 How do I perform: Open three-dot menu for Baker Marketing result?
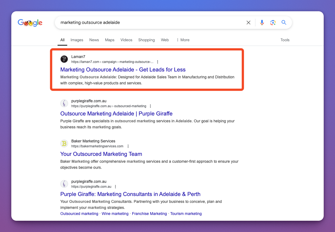click(x=128, y=146)
